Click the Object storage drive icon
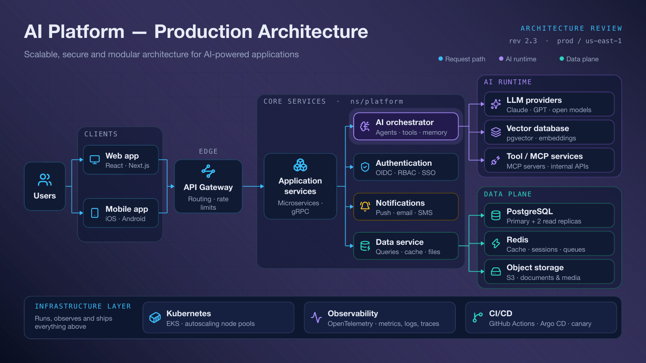646x363 pixels. (x=496, y=272)
